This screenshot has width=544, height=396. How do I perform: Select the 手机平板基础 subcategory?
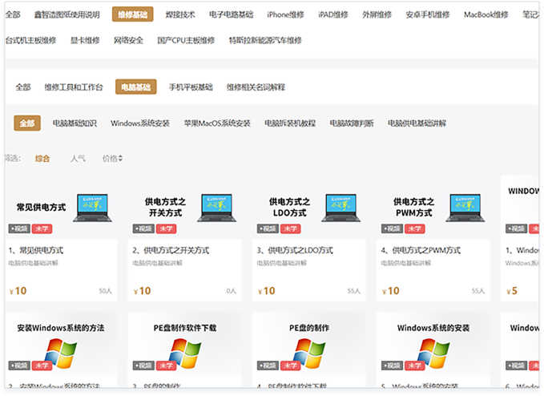coord(191,87)
